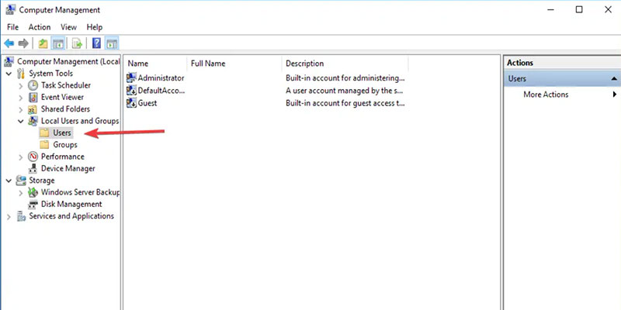Select Task Scheduler in the tree
This screenshot has height=310, width=621.
(x=65, y=85)
